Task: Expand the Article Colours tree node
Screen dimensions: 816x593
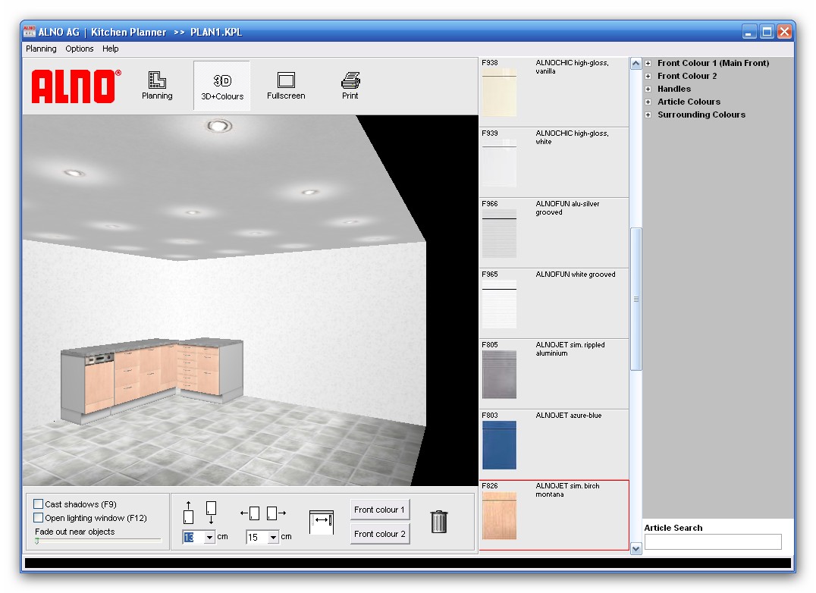Action: (648, 102)
